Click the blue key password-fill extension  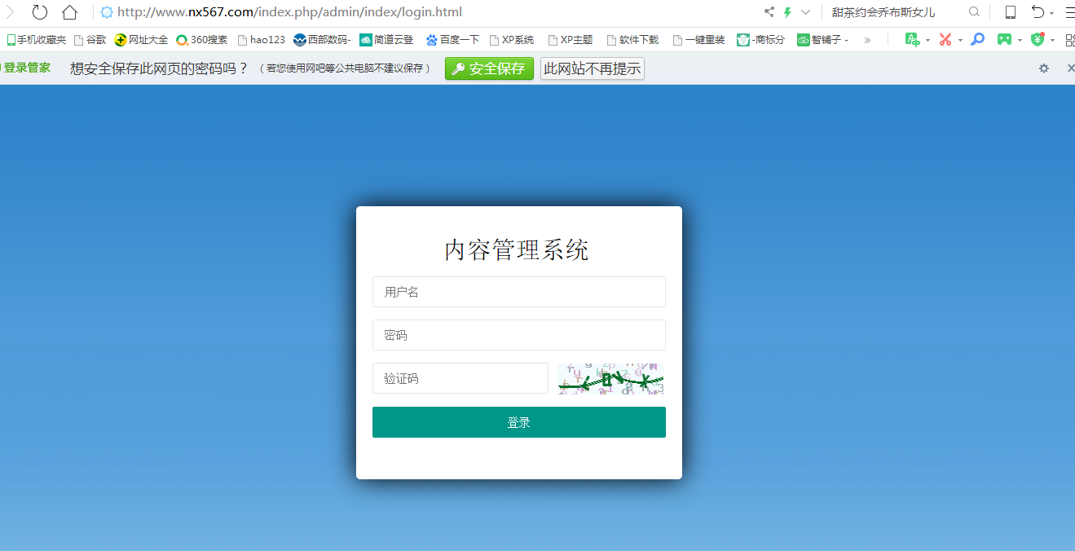tap(977, 38)
